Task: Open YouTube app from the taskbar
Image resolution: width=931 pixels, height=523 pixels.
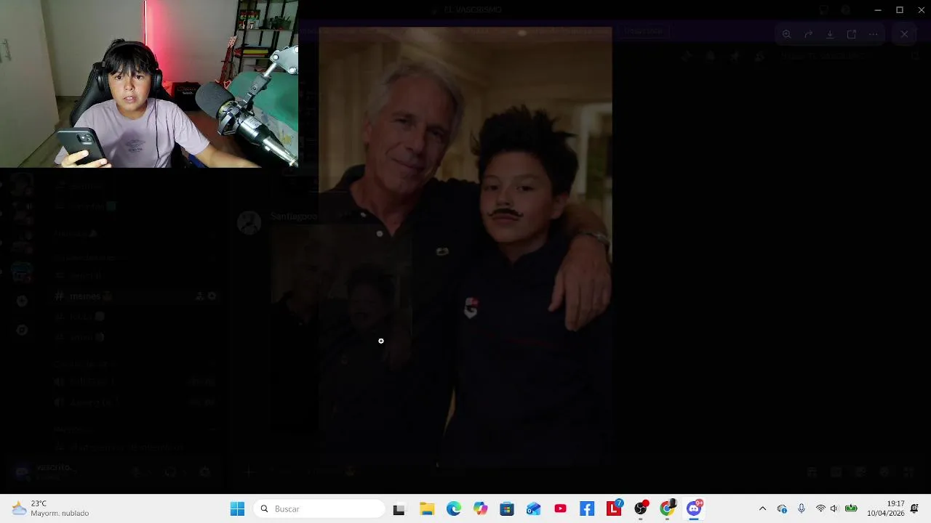Action: pos(560,509)
